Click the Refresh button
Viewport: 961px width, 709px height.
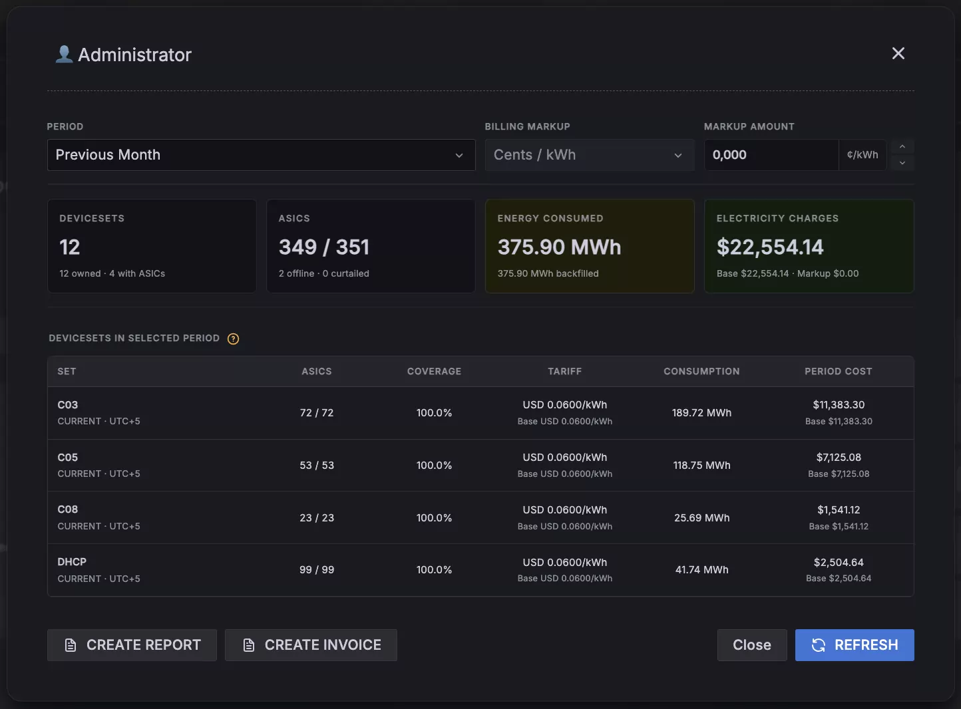point(855,645)
